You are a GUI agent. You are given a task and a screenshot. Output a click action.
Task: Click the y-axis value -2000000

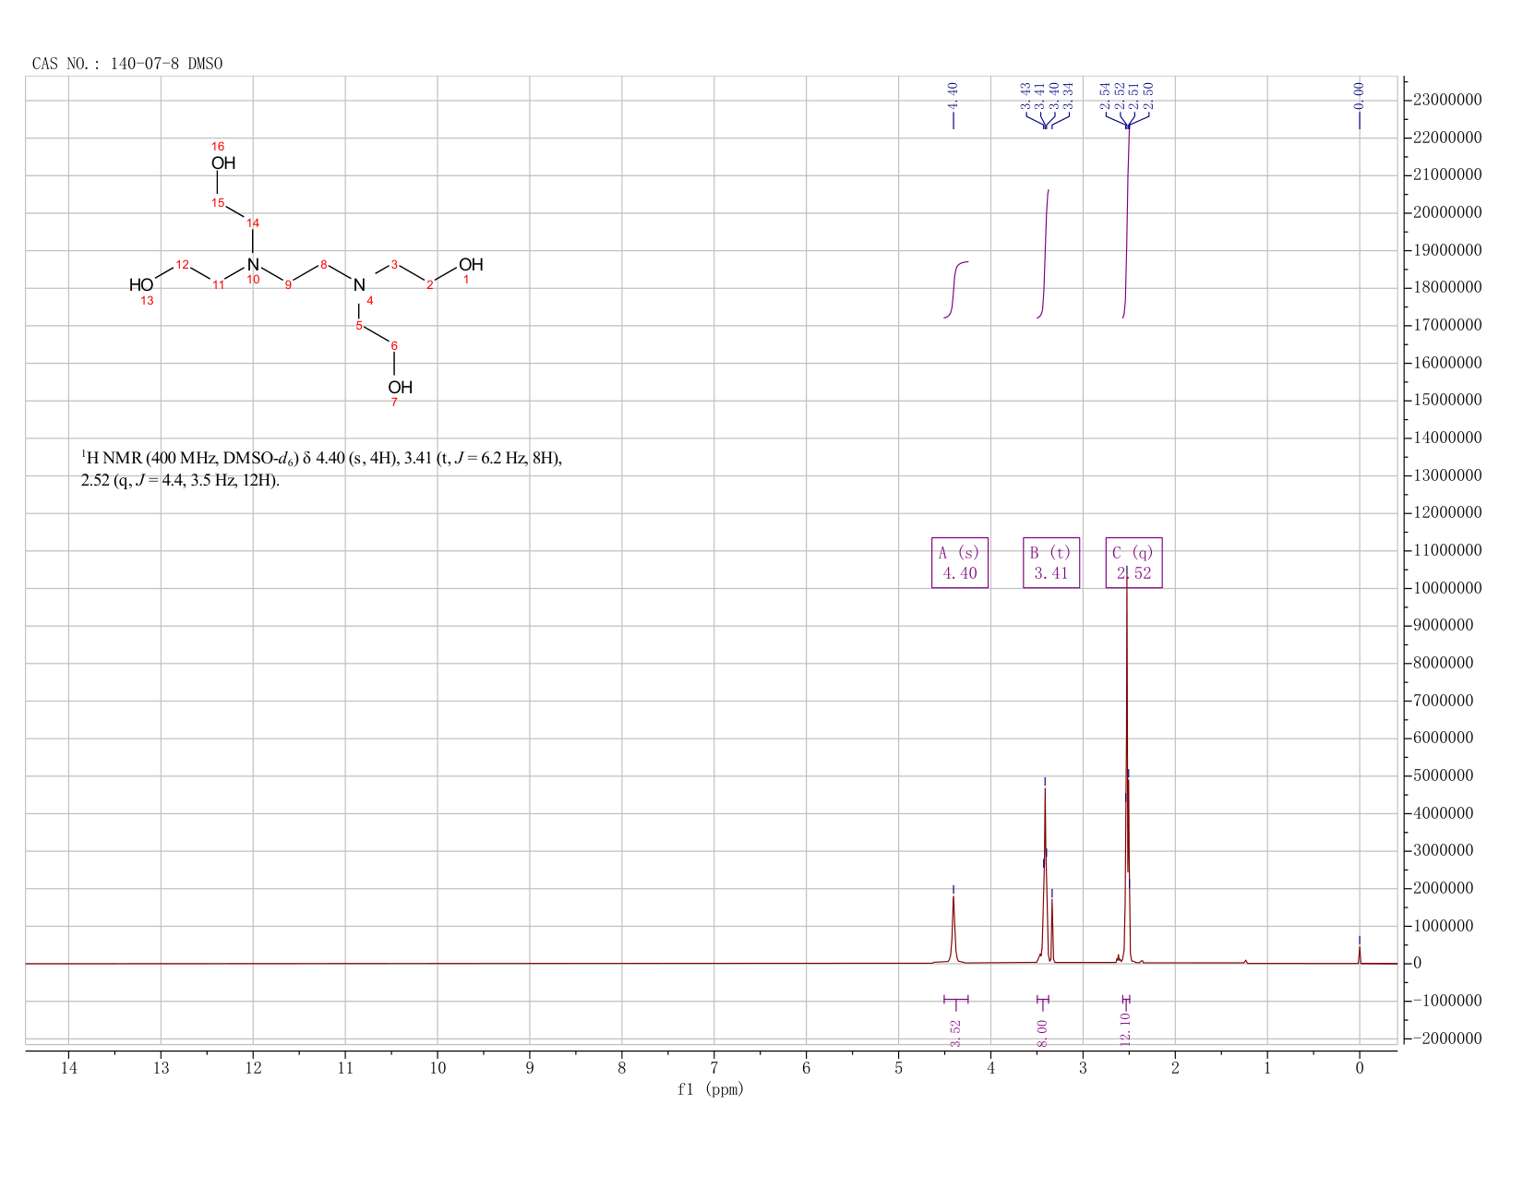(1447, 1039)
